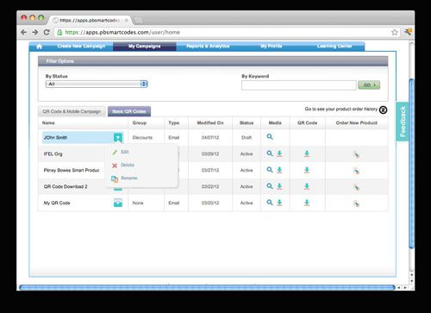Open action menu icon for My QR Code
Viewport: 431px width, 313px height.
tap(118, 203)
